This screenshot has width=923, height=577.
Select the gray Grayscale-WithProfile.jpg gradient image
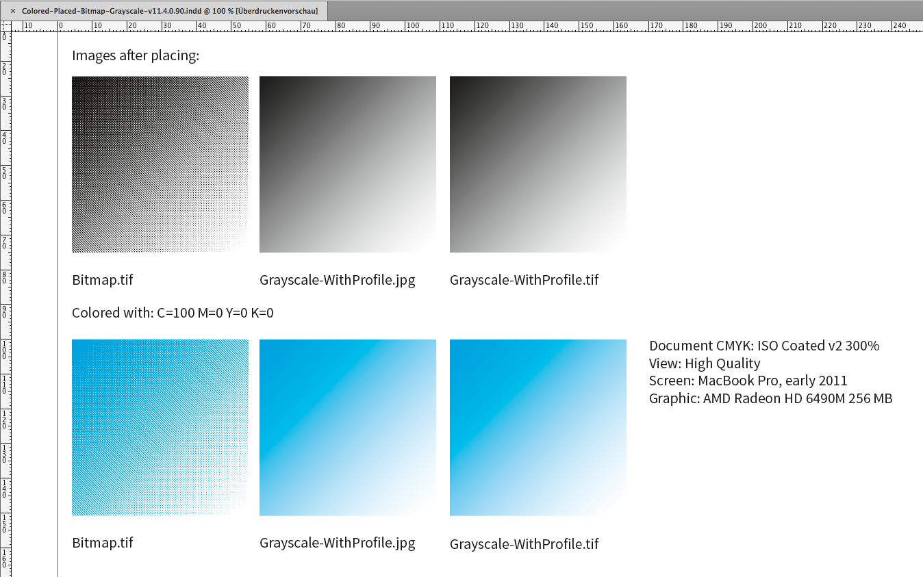[x=348, y=164]
